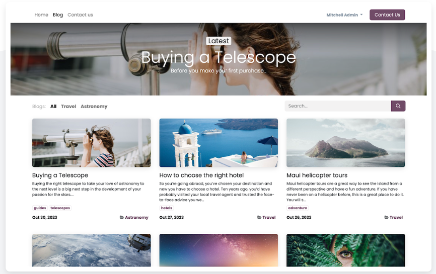The image size is (436, 274).
Task: Click the magnifier search button
Action: pyautogui.click(x=398, y=106)
